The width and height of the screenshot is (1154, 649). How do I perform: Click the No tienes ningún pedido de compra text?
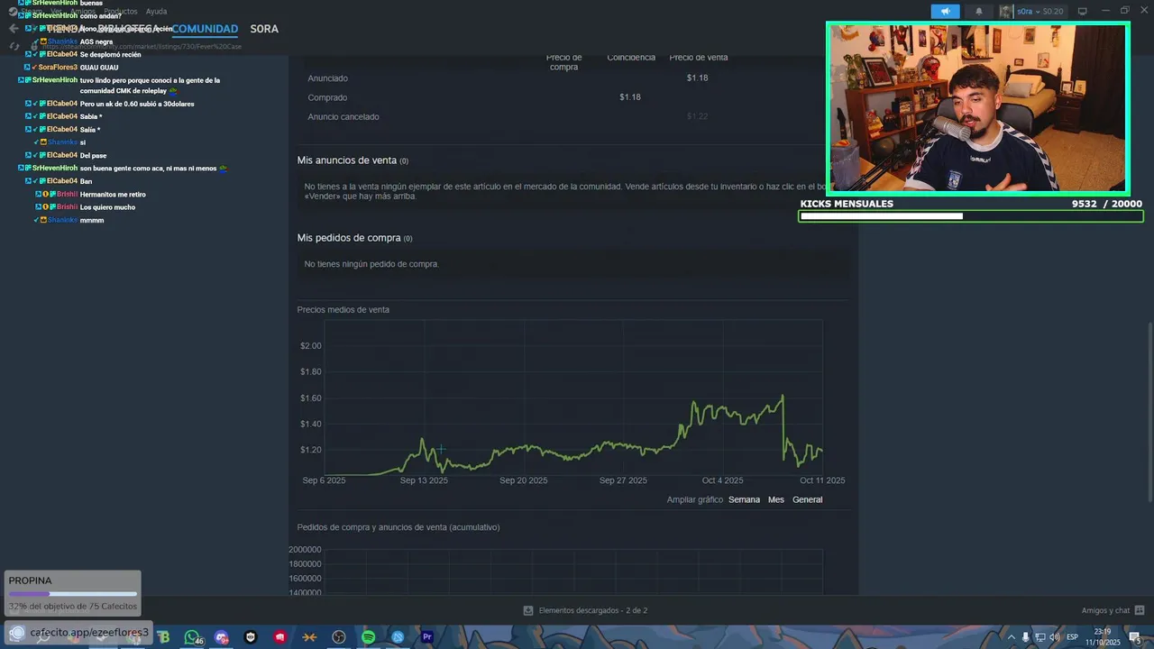pyautogui.click(x=371, y=264)
